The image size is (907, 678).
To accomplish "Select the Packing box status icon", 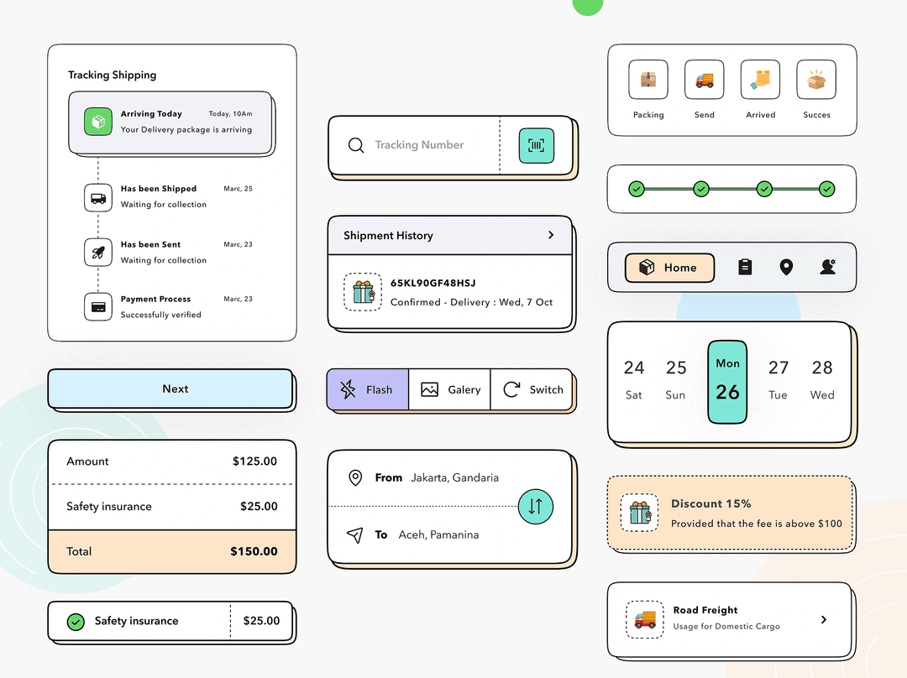I will click(x=648, y=80).
